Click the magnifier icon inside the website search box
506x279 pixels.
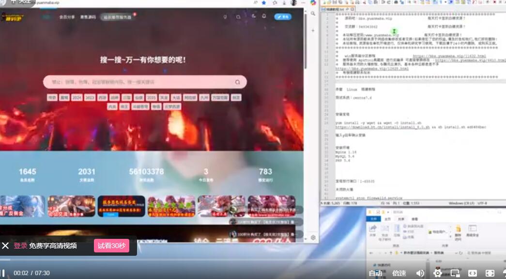click(237, 82)
